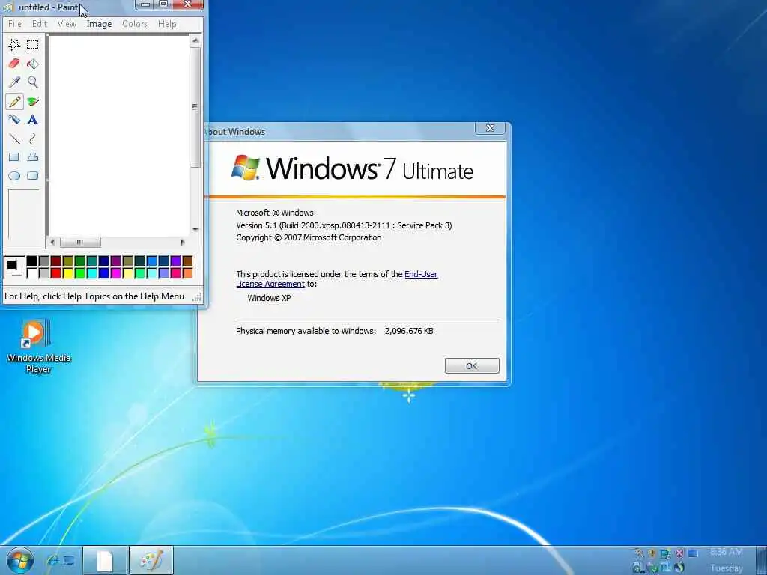The width and height of the screenshot is (767, 575).
Task: Open the File menu in Paint
Action: click(x=15, y=24)
